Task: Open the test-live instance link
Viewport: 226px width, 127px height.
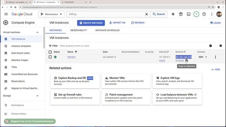Action: click(x=71, y=57)
